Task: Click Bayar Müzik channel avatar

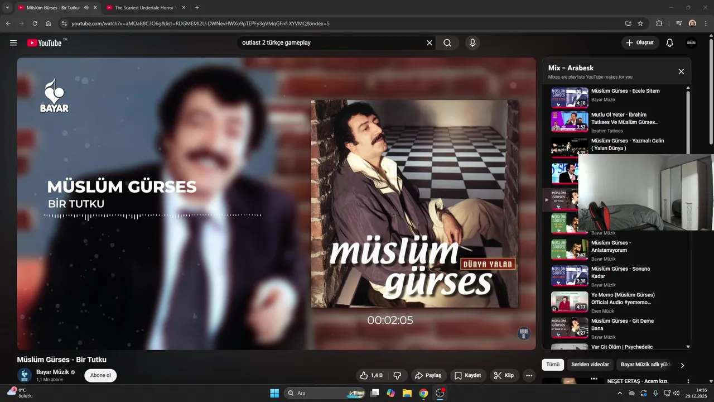Action: click(25, 375)
